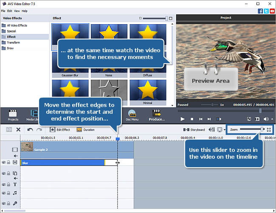Adjust the thumbnail size slider
The width and height of the screenshot is (276, 213).
coord(166,18)
